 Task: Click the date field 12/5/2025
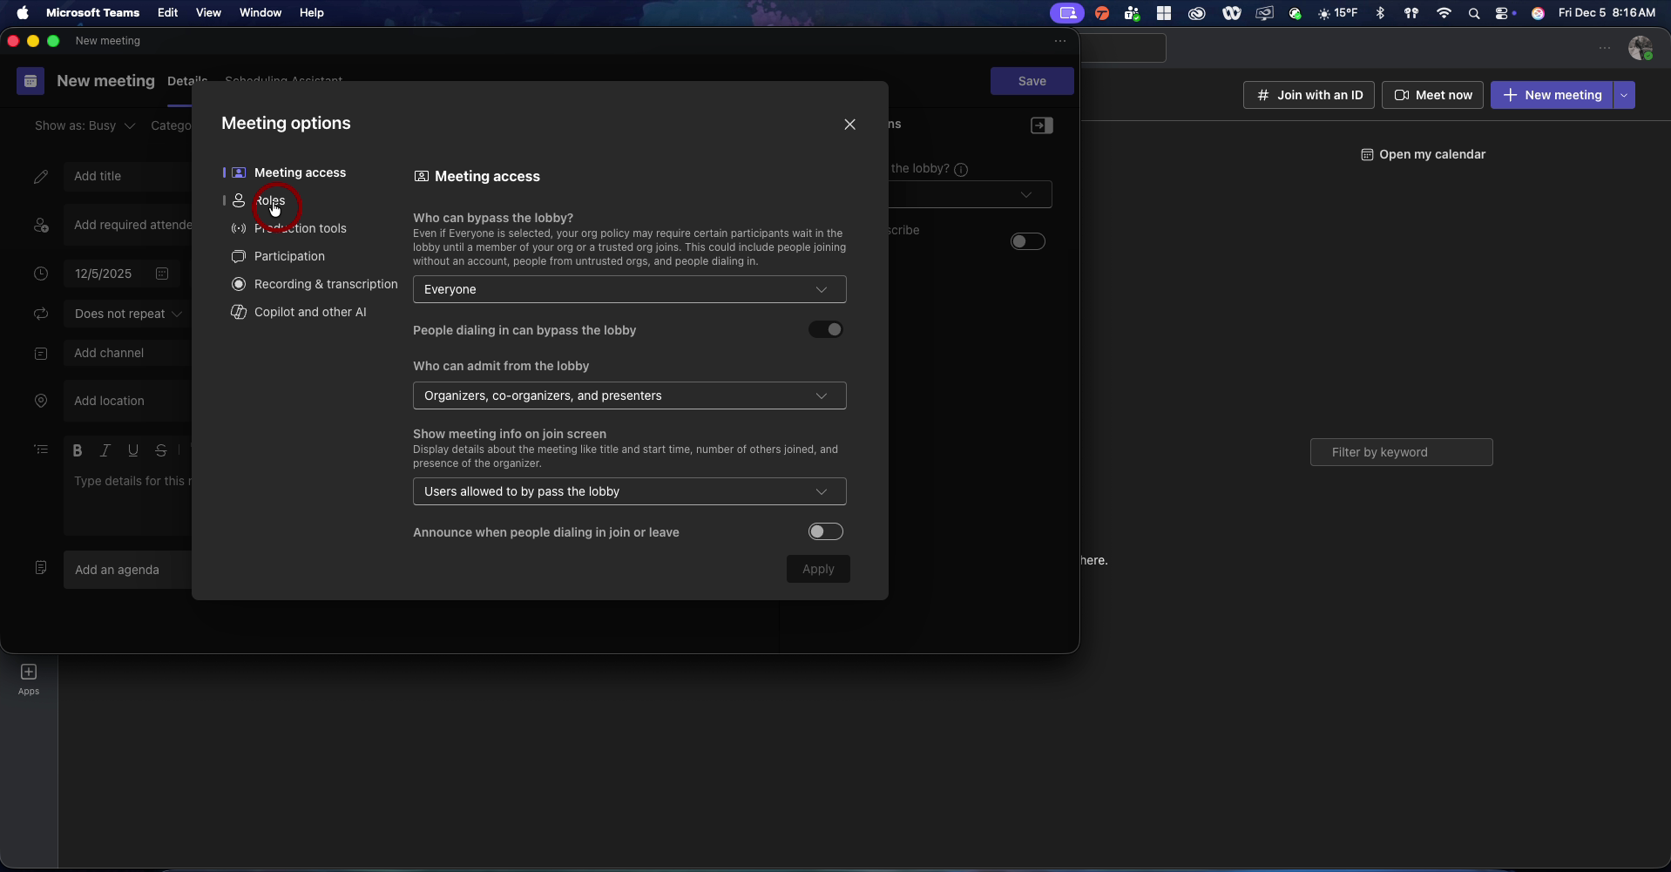[x=121, y=274]
